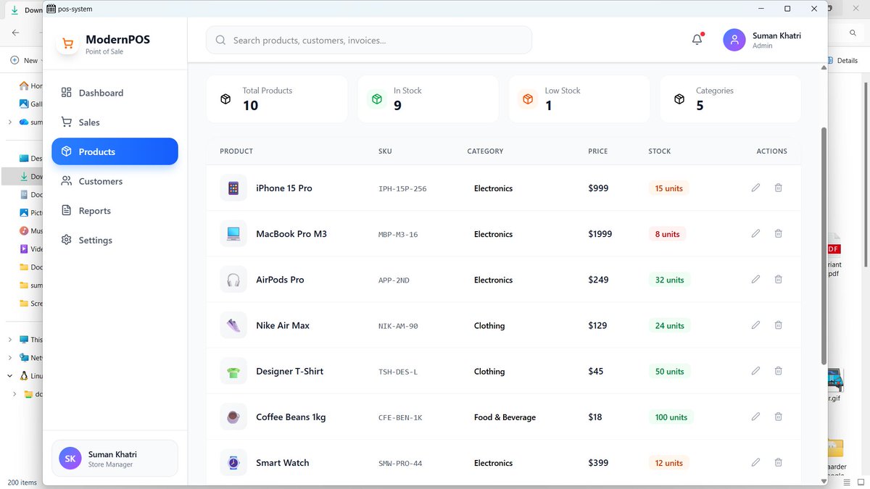The height and width of the screenshot is (489, 870).
Task: Delete the MacBook Pro M3 product
Action: (x=779, y=233)
